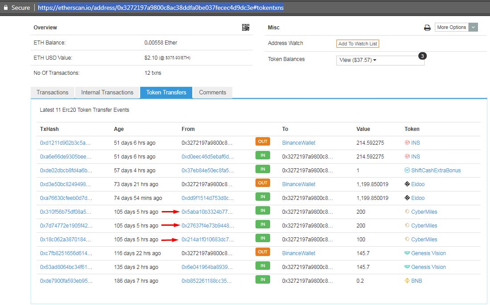Click CyberMiles icon in 0x18c062a3870184 row
Viewport: 490px width, 305px height.
(x=407, y=239)
